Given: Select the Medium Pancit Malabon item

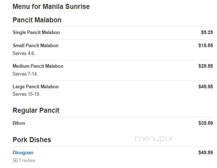Looking at the screenshot, I should [x=38, y=66].
